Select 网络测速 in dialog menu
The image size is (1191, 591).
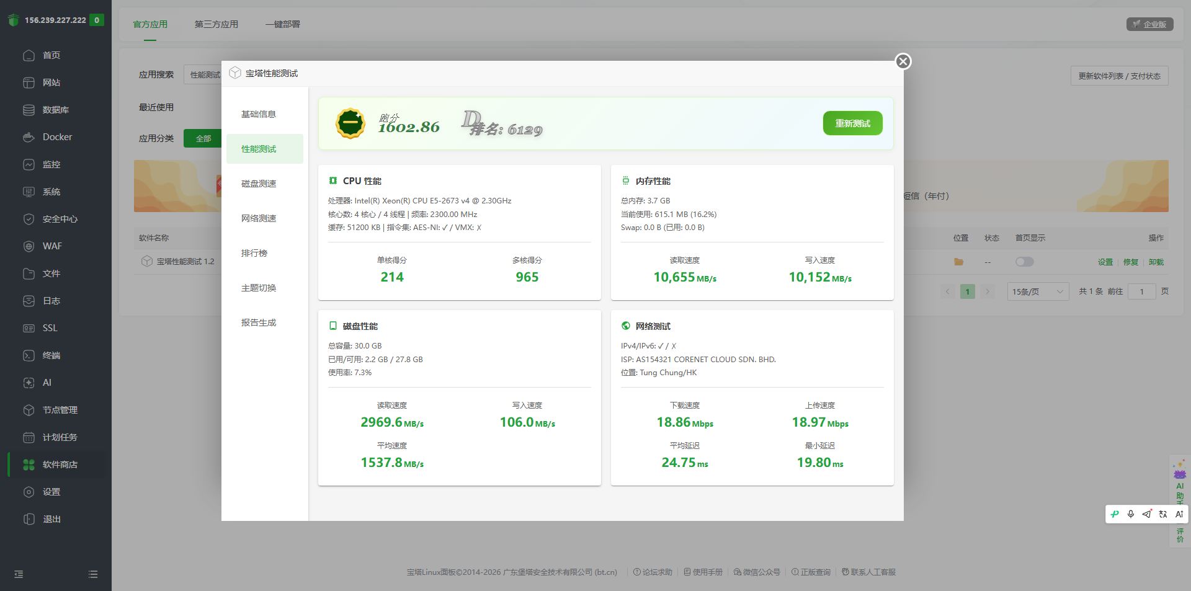pyautogui.click(x=265, y=218)
